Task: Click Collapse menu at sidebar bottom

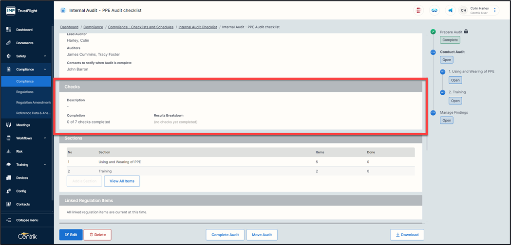Action: [x=26, y=220]
